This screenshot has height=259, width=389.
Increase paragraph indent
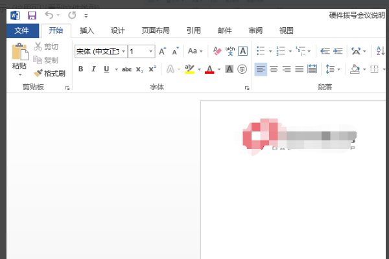click(338, 51)
